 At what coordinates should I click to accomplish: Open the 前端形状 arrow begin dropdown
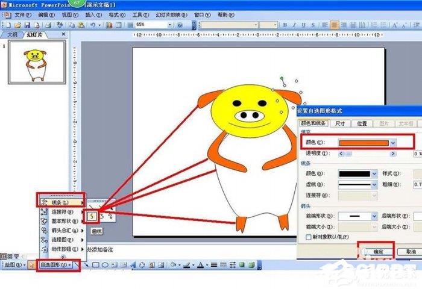374,216
